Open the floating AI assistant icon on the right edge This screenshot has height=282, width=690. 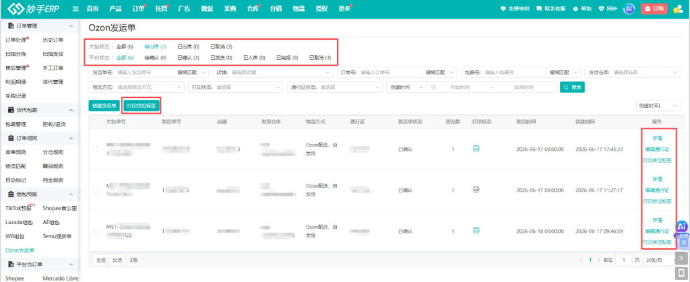[x=682, y=227]
